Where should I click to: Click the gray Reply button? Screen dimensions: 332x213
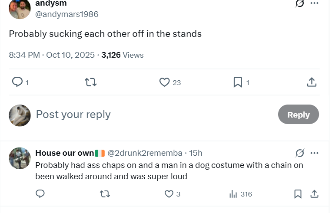point(298,115)
